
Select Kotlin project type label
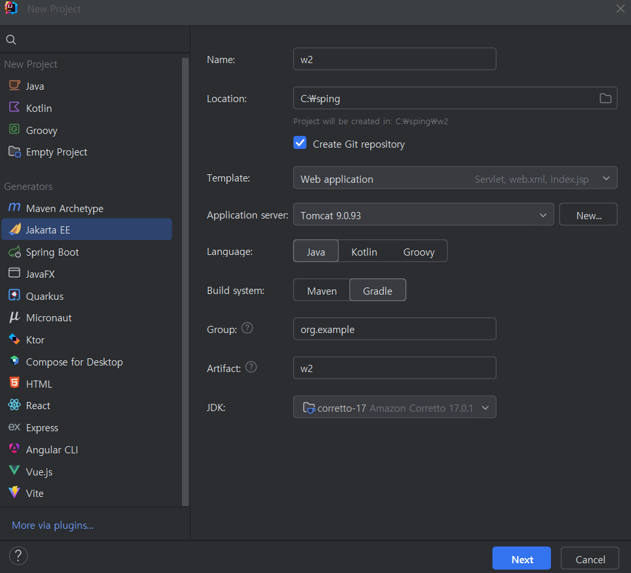39,108
